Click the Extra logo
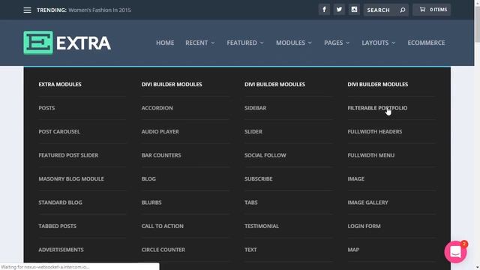 [67, 43]
